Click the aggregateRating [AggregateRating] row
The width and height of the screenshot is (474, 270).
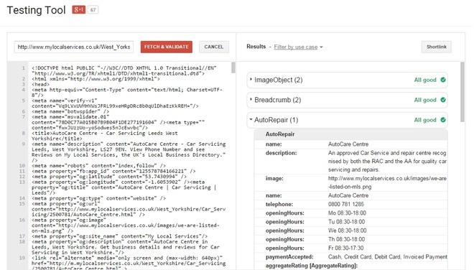(x=350, y=266)
